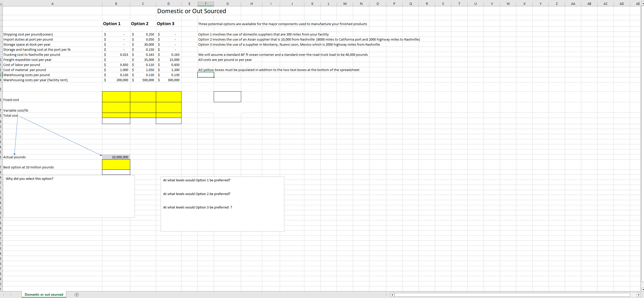
Task: Click previous sheet navigation arrow
Action: click(x=4, y=294)
